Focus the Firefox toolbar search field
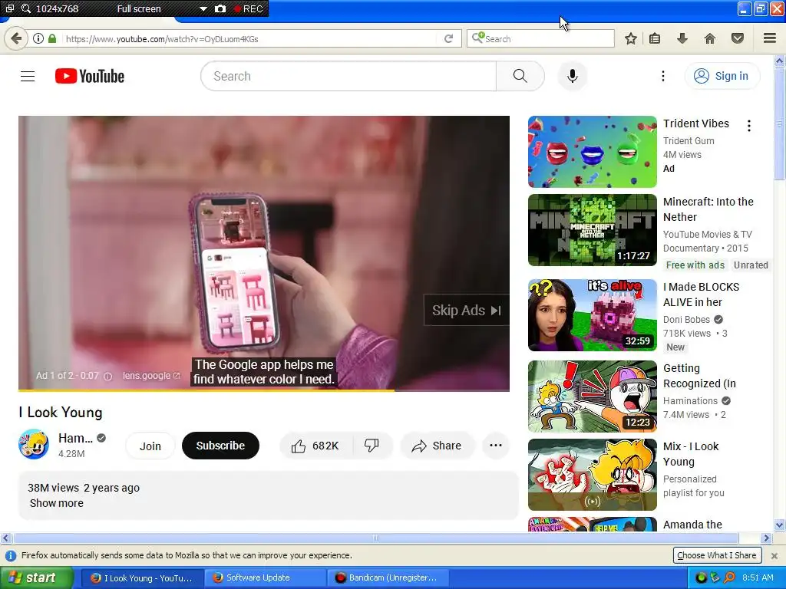This screenshot has width=786, height=589. click(540, 38)
